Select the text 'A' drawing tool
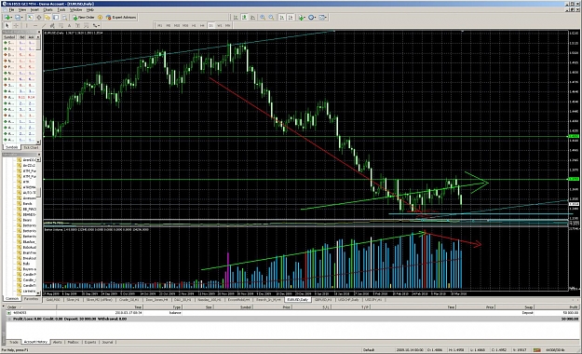The height and width of the screenshot is (354, 582). tap(70, 25)
